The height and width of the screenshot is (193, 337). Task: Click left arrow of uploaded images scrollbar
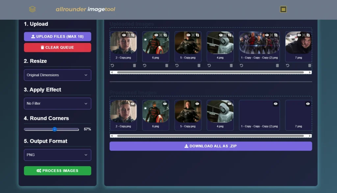(112, 72)
